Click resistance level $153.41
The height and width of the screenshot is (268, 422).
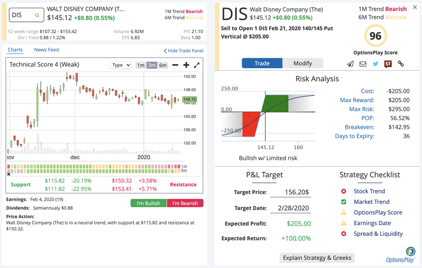(122, 189)
